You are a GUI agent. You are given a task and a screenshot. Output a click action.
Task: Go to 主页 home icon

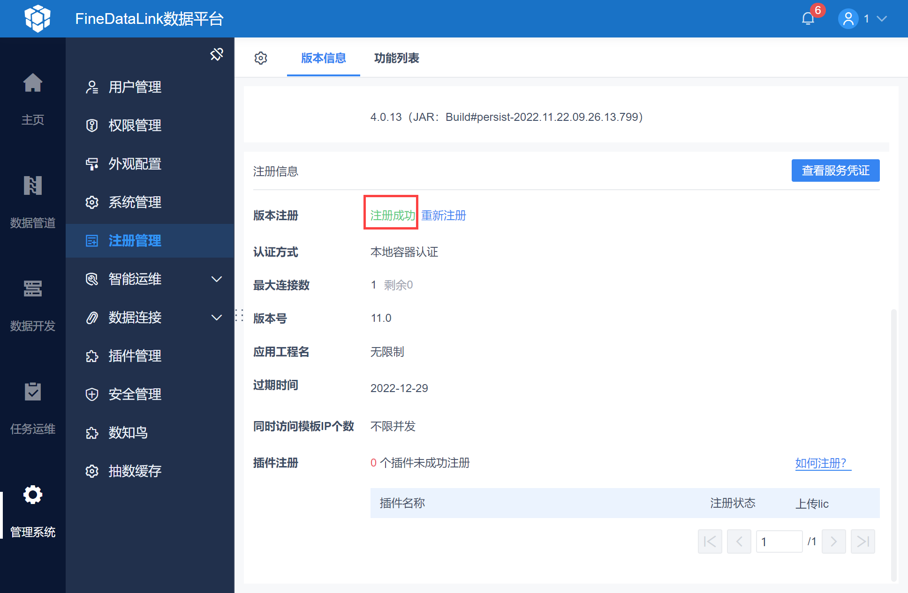[33, 83]
